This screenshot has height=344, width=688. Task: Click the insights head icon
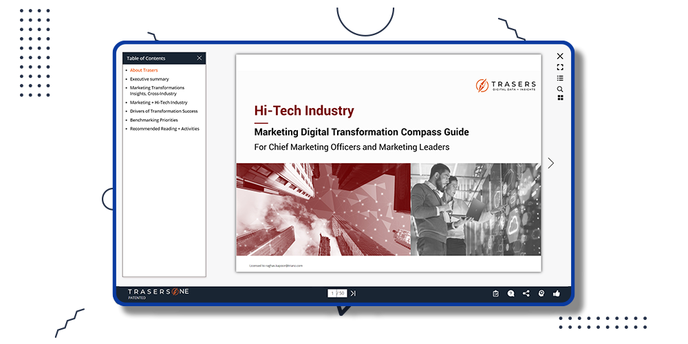(x=541, y=294)
